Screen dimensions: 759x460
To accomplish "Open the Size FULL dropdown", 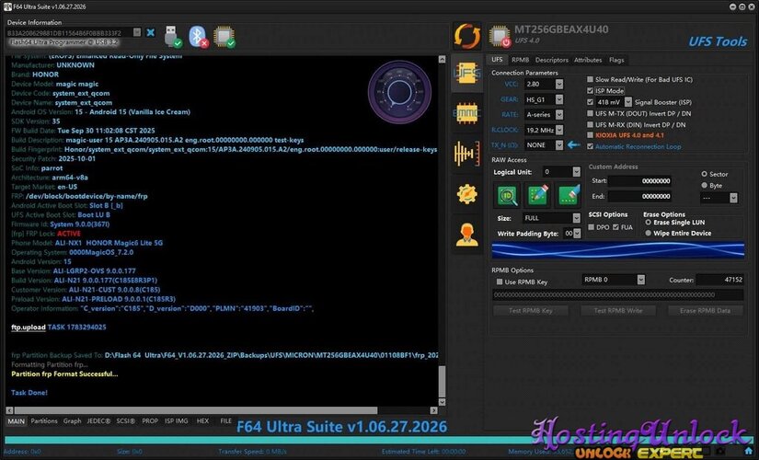I will [576, 218].
